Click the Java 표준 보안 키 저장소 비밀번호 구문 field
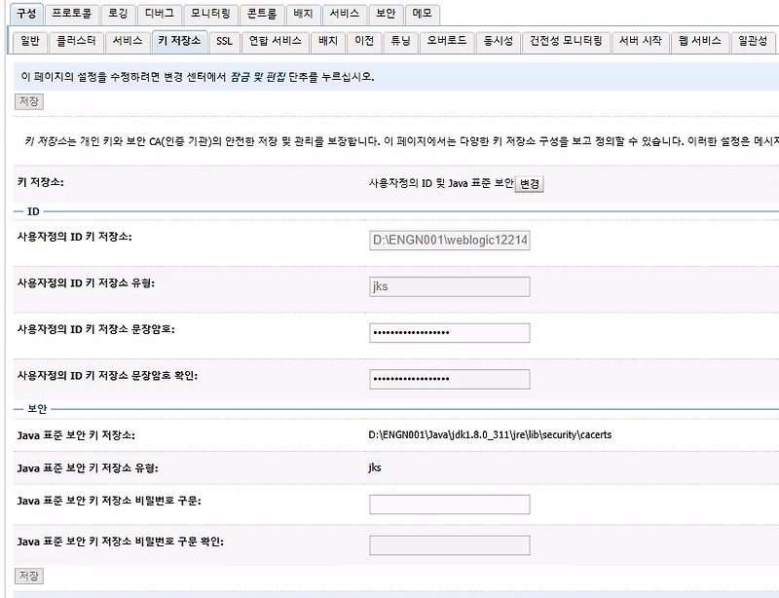This screenshot has height=598, width=779. click(448, 504)
